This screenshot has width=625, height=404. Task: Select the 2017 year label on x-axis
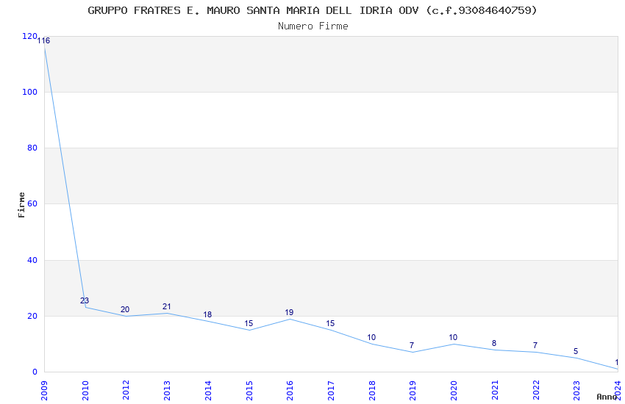[331, 391]
